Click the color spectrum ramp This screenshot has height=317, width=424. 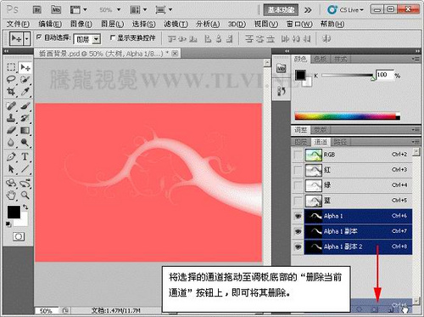[x=348, y=116]
